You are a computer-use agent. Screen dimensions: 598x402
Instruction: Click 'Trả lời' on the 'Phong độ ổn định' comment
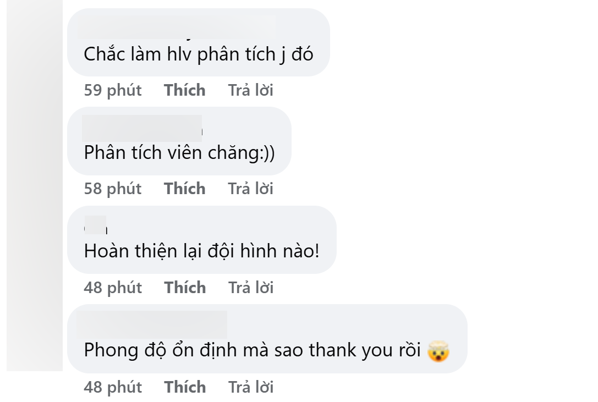coord(250,387)
